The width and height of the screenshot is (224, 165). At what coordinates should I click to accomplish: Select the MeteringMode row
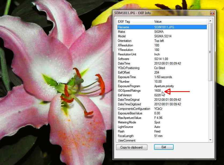click(162, 122)
